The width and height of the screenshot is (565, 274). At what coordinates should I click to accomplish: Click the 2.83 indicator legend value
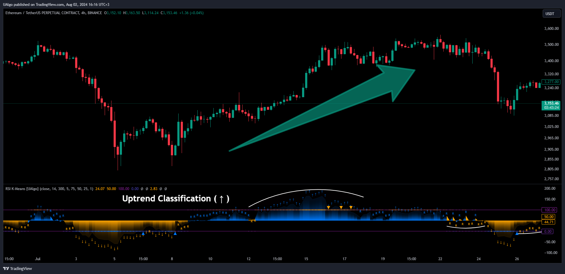[x=154, y=189]
